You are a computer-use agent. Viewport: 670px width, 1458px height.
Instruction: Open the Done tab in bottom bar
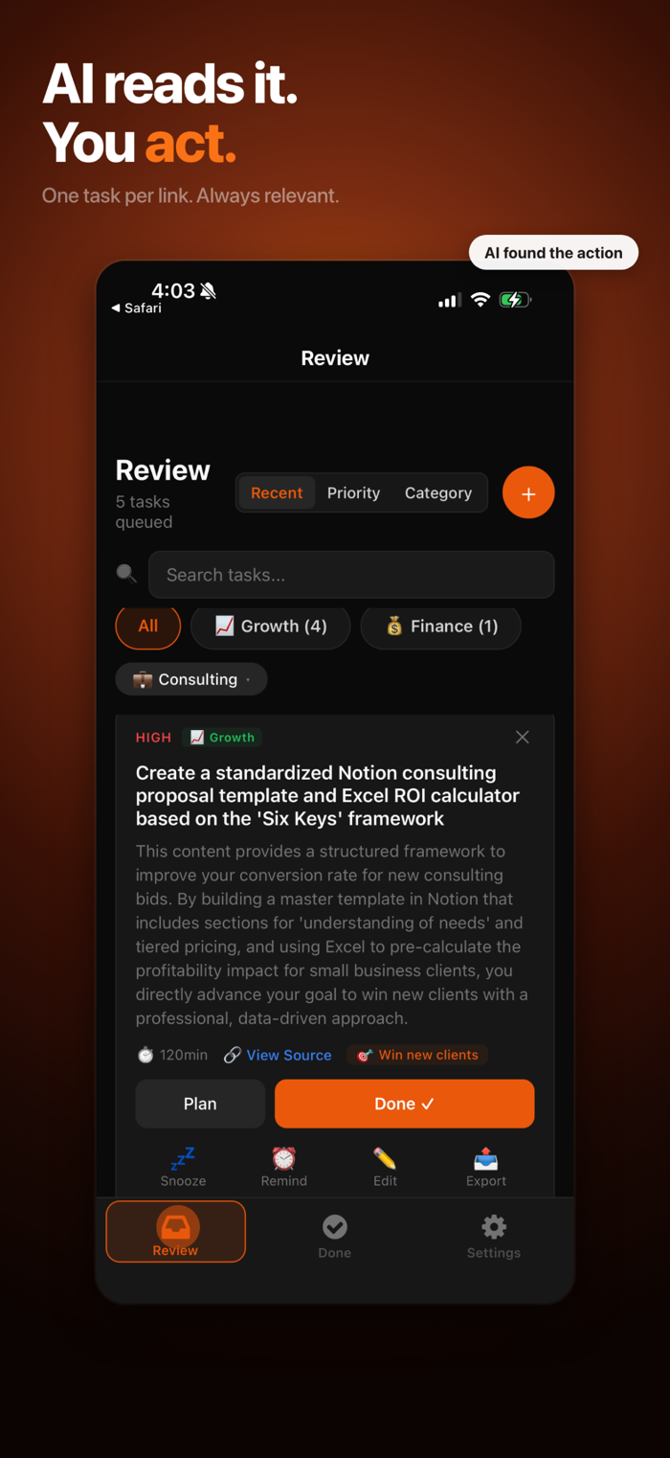tap(335, 1236)
